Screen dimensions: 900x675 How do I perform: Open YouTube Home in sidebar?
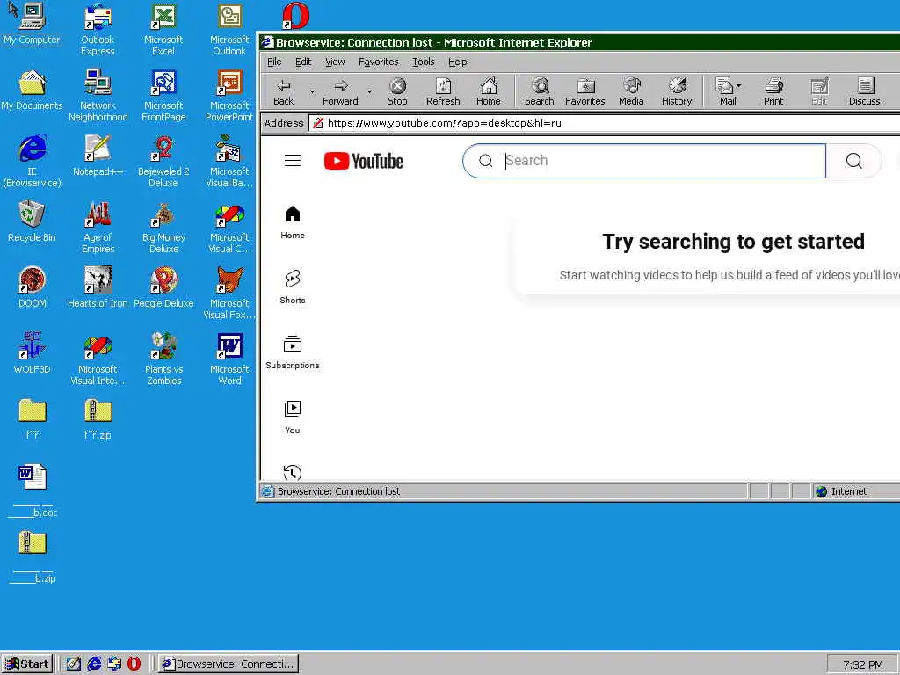[293, 222]
